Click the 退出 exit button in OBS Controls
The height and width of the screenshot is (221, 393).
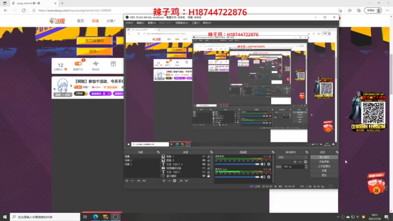pos(324,175)
